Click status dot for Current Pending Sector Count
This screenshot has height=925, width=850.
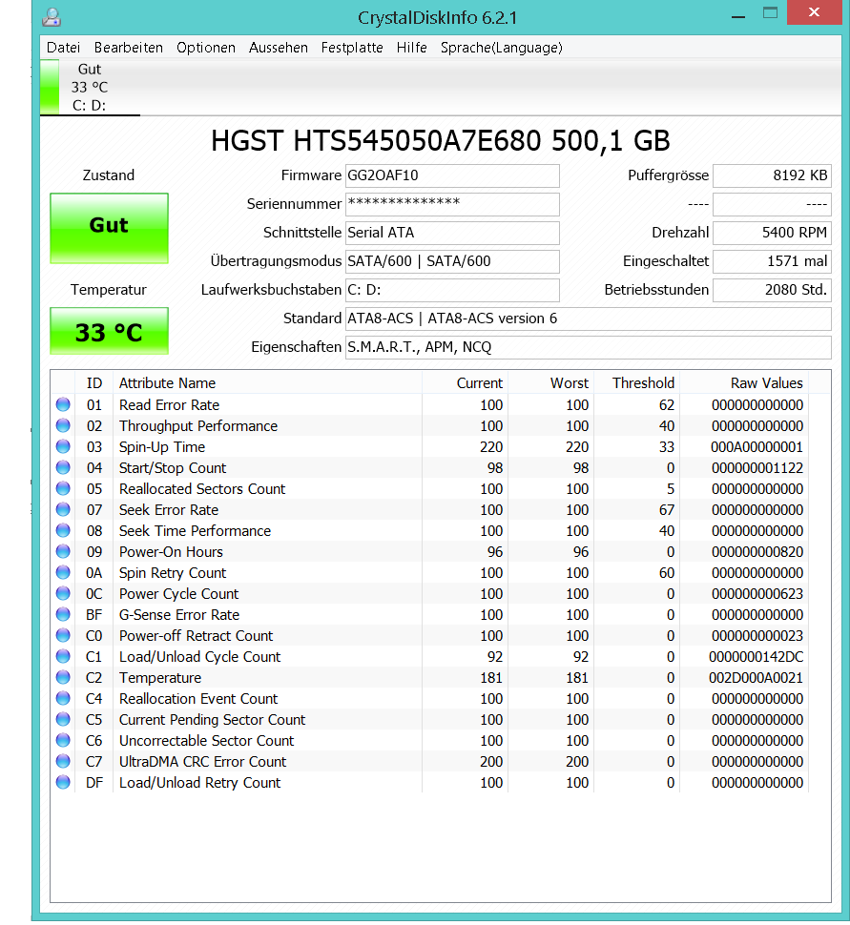tap(63, 719)
